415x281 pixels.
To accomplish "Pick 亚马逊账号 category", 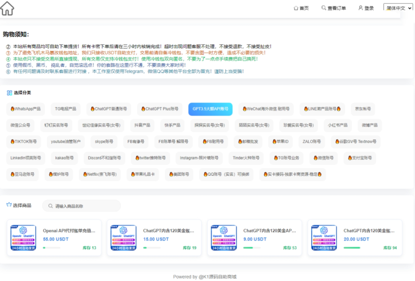I will (x=22, y=175).
